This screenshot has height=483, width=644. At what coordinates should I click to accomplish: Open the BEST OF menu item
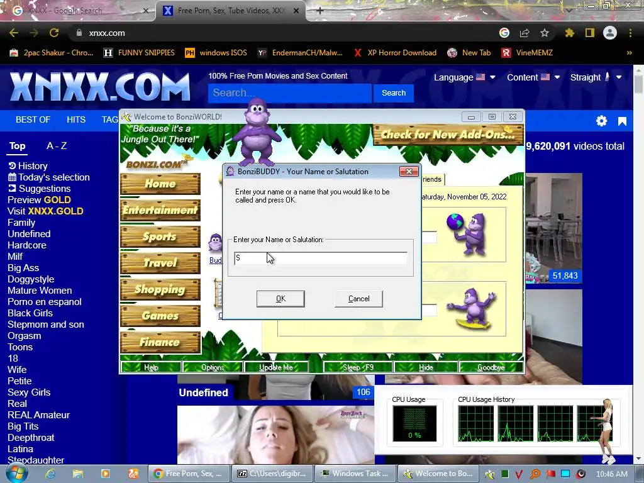[x=33, y=119]
